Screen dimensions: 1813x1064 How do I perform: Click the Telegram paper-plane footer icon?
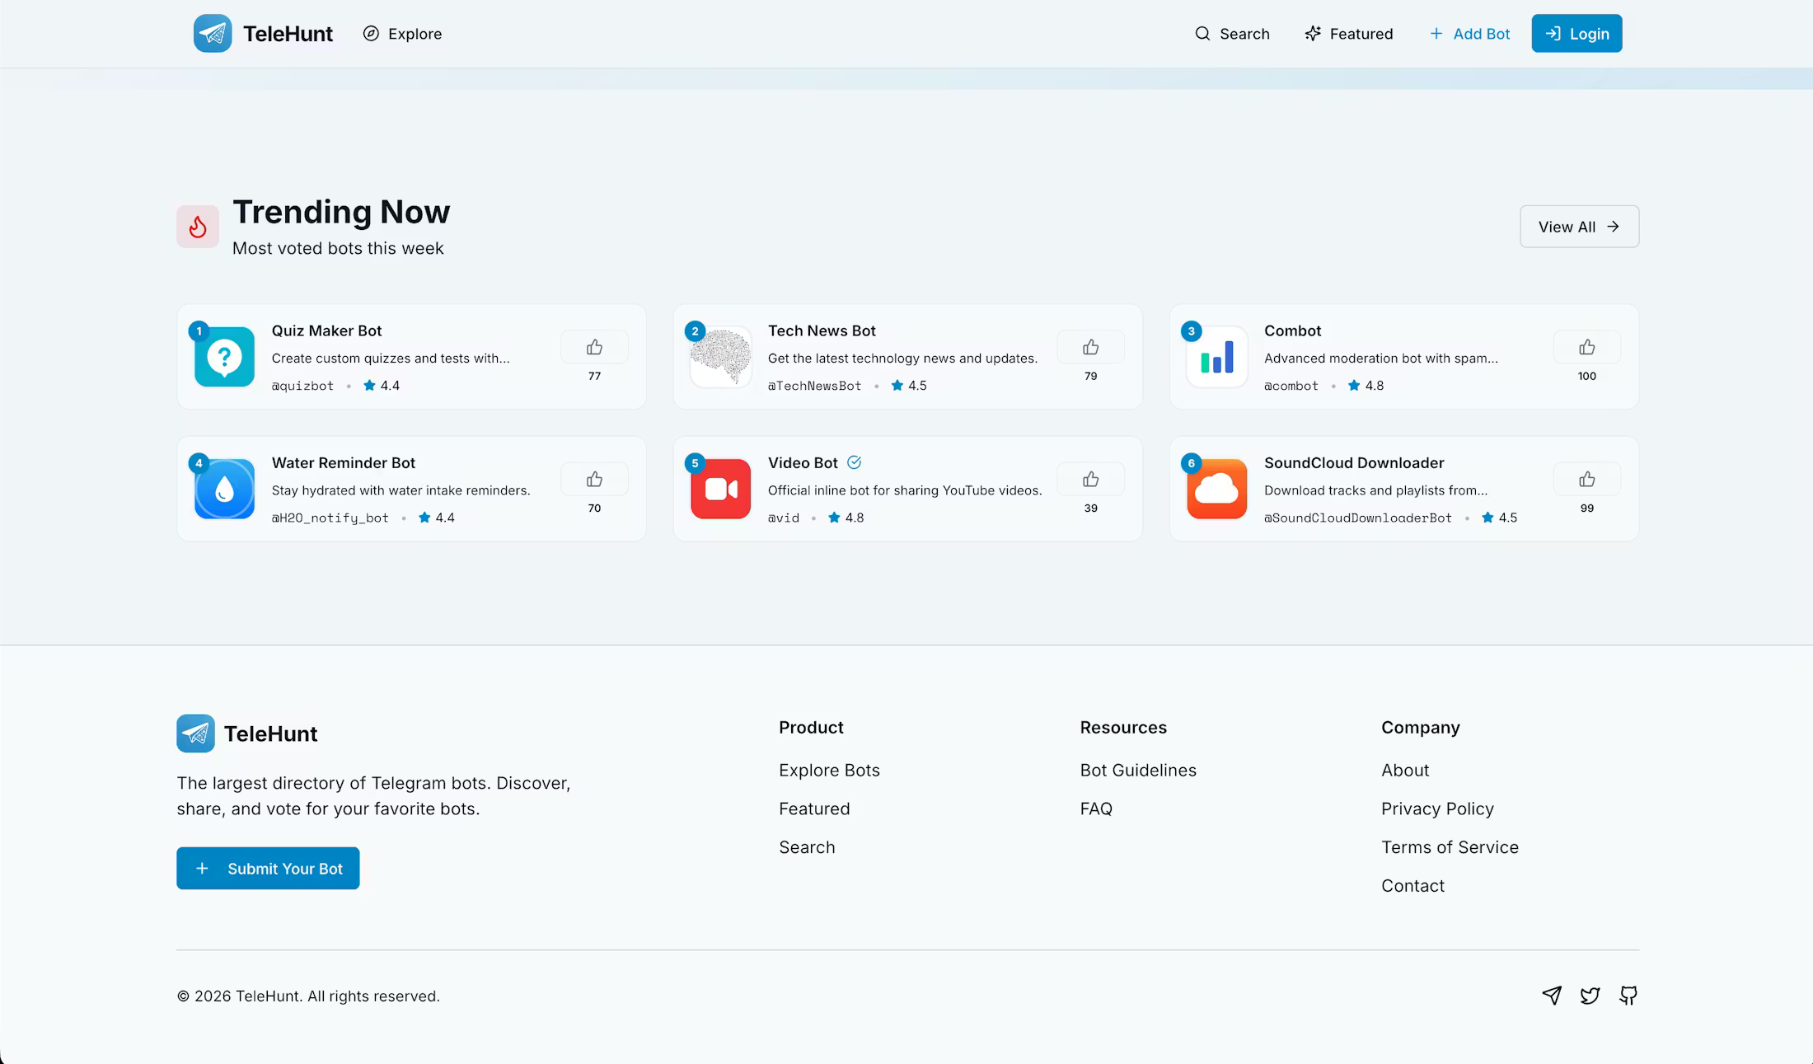[1552, 996]
